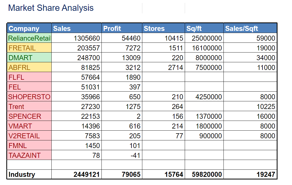This screenshot has width=292, height=185.
Task: Click sales value 1450
Action: pos(92,146)
